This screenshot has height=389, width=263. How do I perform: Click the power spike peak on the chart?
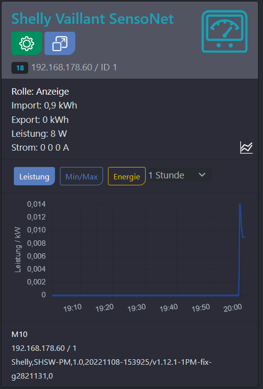pyautogui.click(x=240, y=205)
